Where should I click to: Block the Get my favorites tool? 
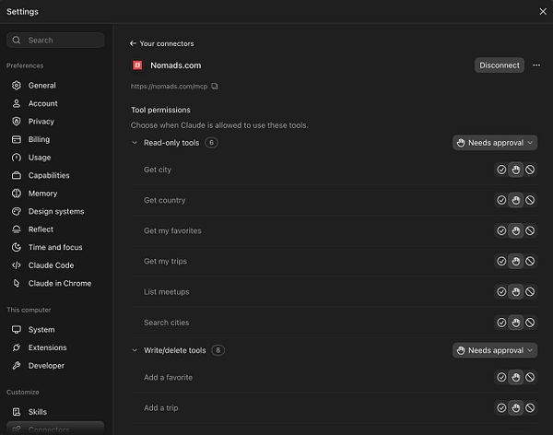[x=530, y=230]
